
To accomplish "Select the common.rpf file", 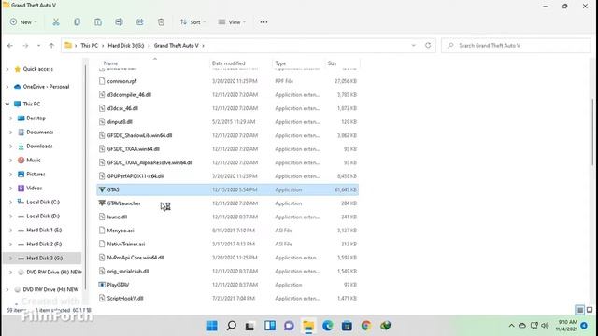I will point(227,81).
